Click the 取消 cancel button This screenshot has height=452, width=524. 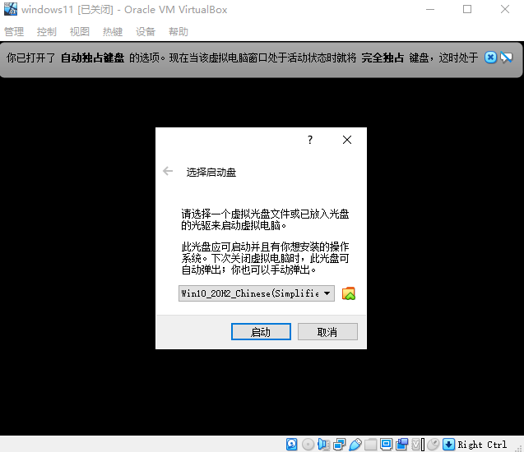327,331
